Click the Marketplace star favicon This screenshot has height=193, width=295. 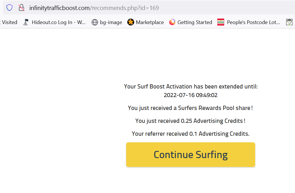(130, 22)
